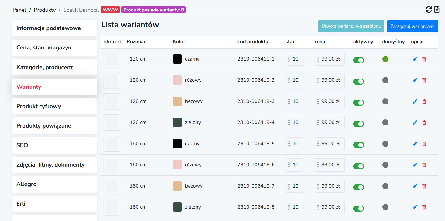Screen dimensions: 445x221
Task: Open the document icon at top right
Action: 437,10
